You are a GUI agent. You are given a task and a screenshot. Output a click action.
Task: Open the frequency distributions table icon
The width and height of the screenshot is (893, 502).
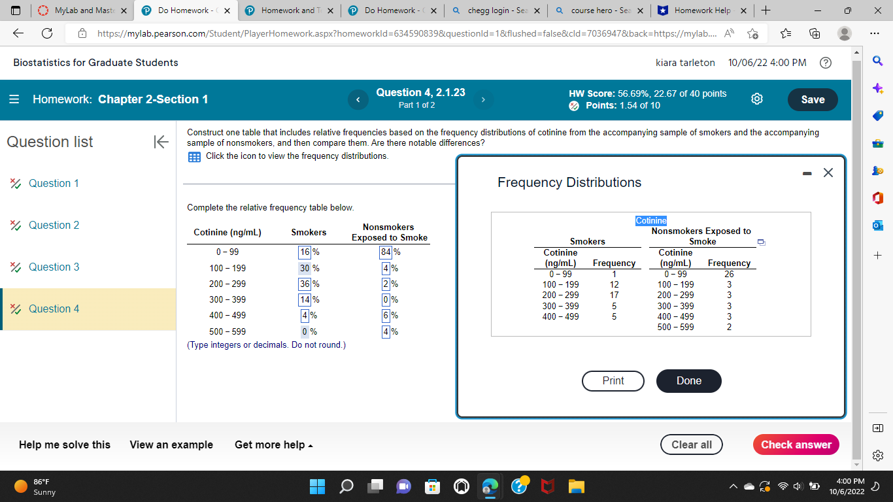[x=194, y=156]
